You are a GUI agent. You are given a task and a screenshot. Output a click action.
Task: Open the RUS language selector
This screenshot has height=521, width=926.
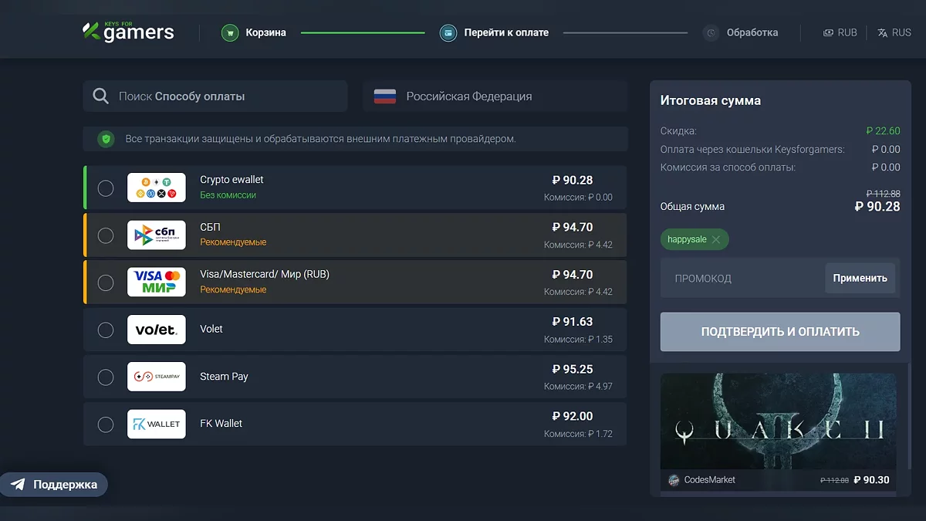(894, 32)
